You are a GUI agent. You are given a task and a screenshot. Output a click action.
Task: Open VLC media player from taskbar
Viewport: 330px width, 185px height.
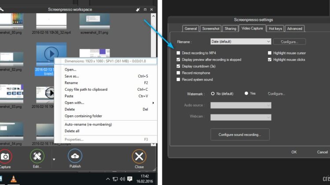tap(14, 179)
